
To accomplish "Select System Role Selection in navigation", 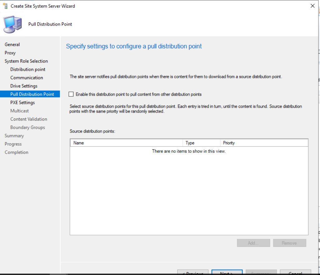I will tap(26, 61).
